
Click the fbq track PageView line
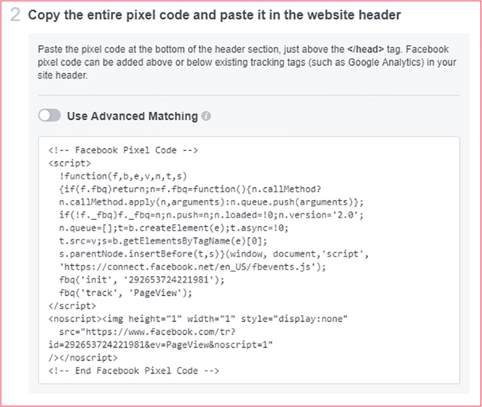pyautogui.click(x=125, y=293)
